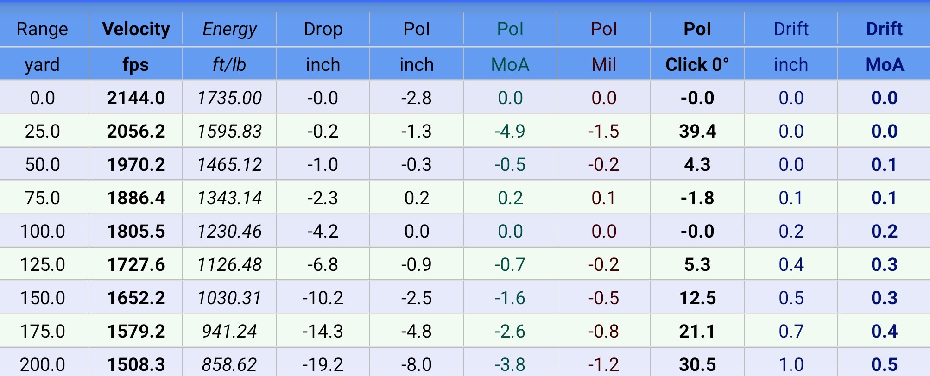Click the fps unit header
This screenshot has height=376, width=930.
click(x=136, y=64)
